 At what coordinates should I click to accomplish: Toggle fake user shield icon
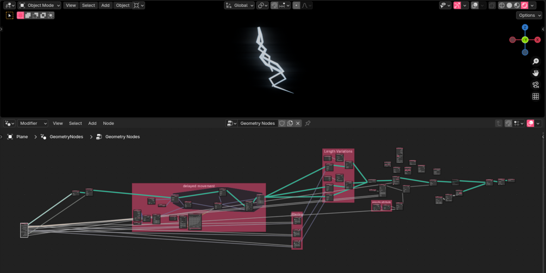pos(282,123)
